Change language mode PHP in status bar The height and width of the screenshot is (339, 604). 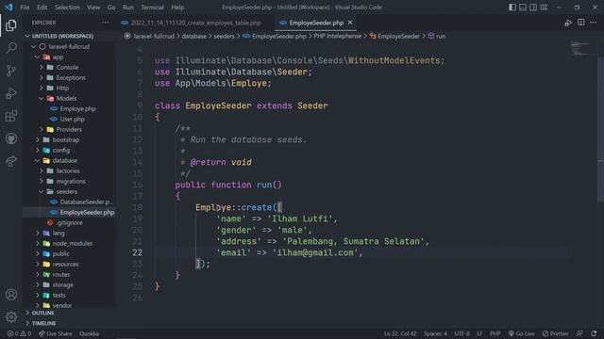495,333
